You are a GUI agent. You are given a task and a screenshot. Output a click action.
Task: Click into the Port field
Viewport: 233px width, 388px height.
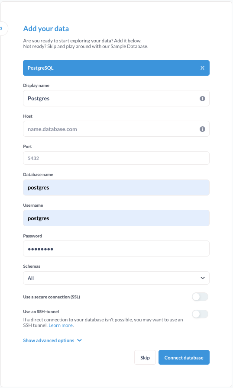(x=116, y=158)
